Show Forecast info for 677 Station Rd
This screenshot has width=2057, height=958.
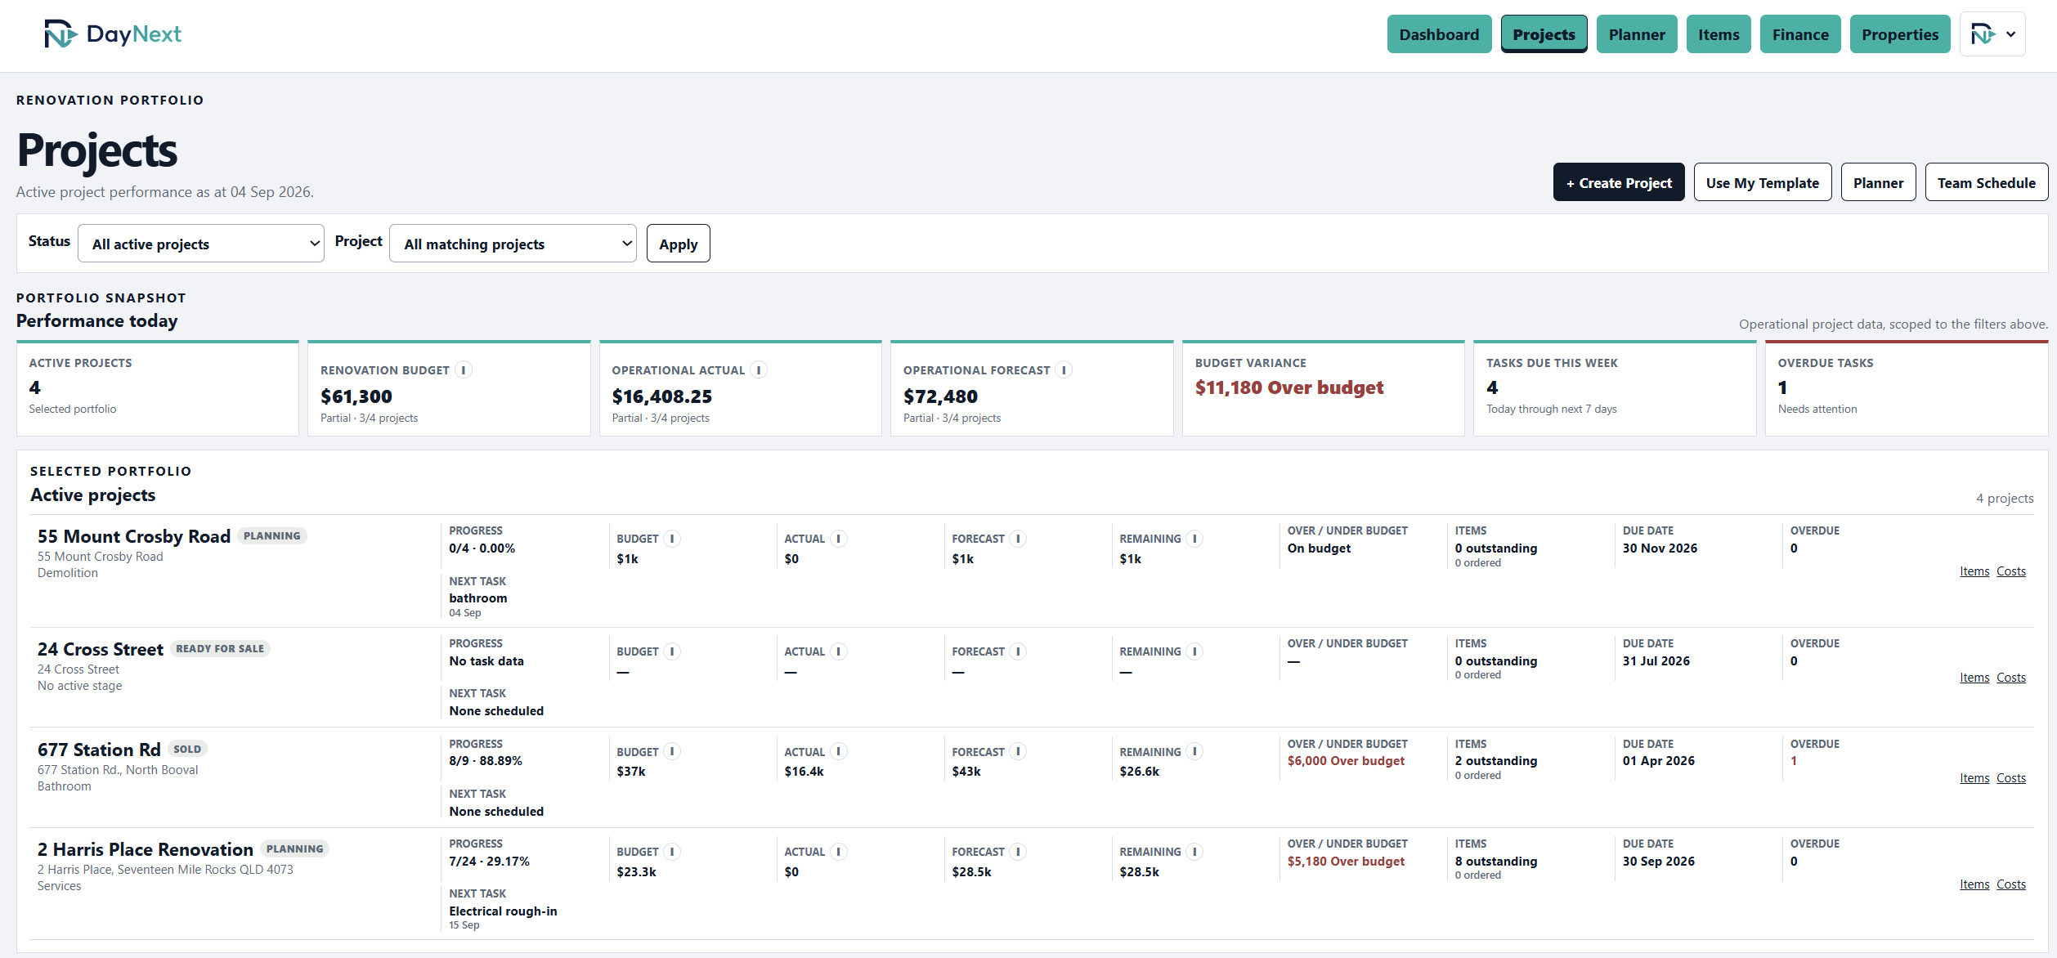tap(1018, 752)
